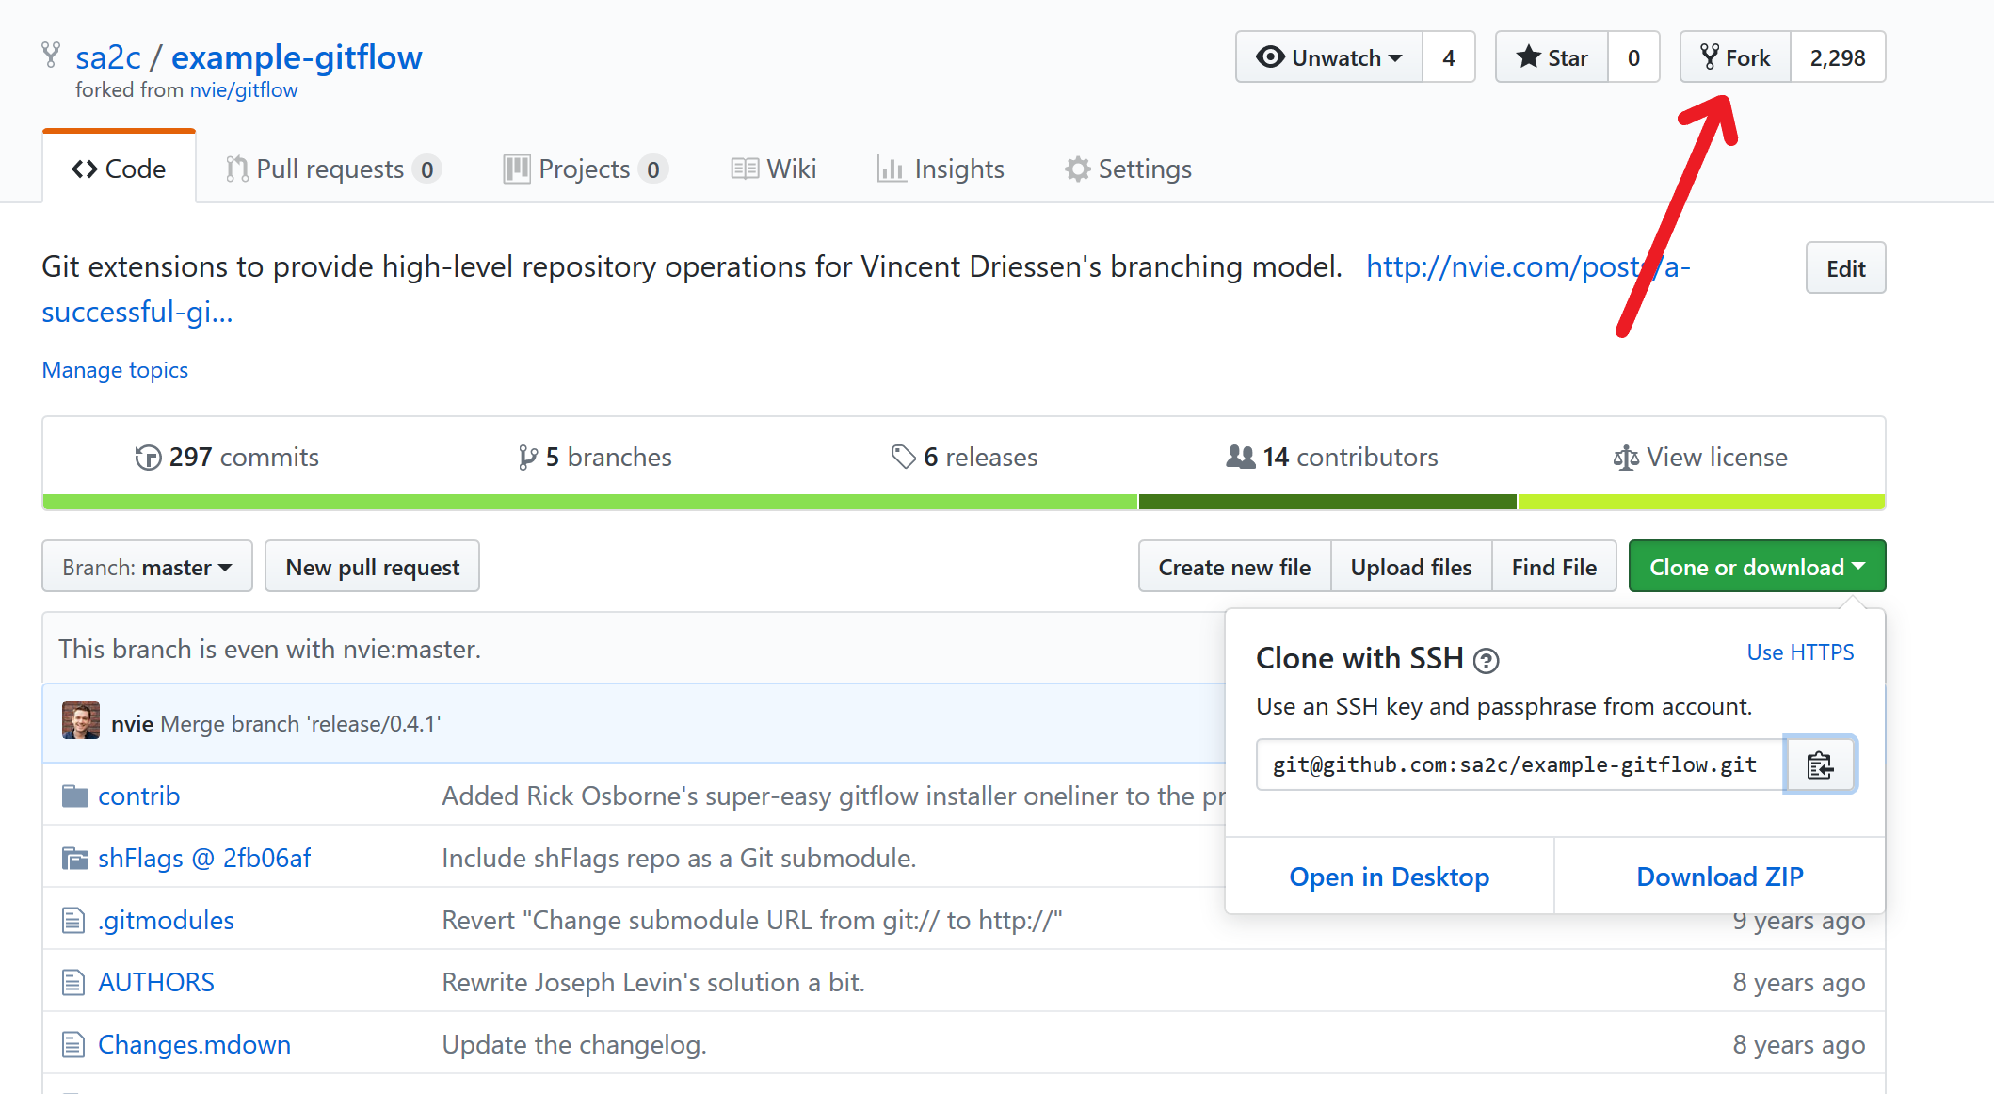Image resolution: width=1994 pixels, height=1094 pixels.
Task: Click the branches git icon
Action: tap(528, 458)
